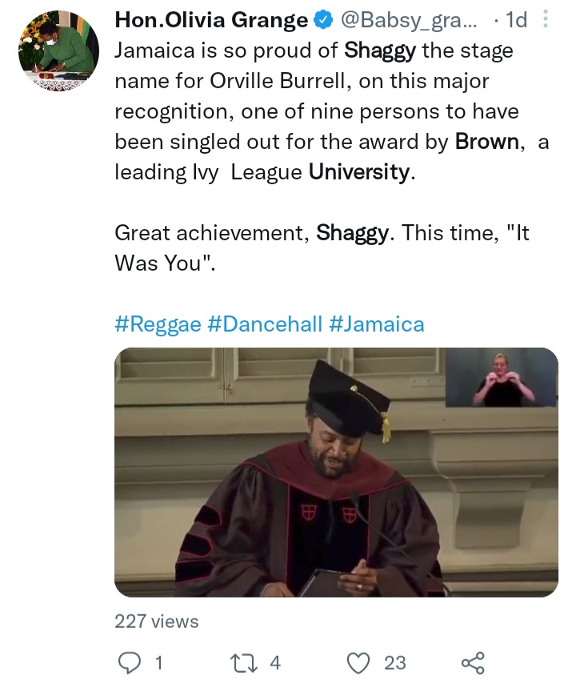Retweet using the retweet arrows icon
The width and height of the screenshot is (576, 700).
point(243,663)
